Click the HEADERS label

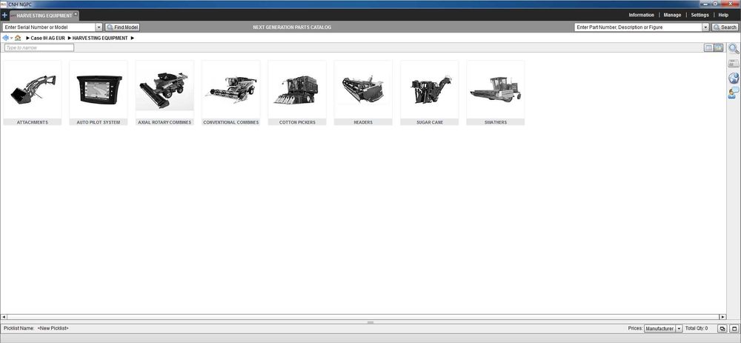click(x=363, y=122)
